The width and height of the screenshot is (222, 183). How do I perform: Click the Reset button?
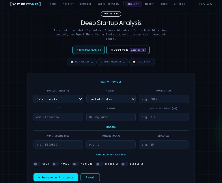click(x=90, y=177)
